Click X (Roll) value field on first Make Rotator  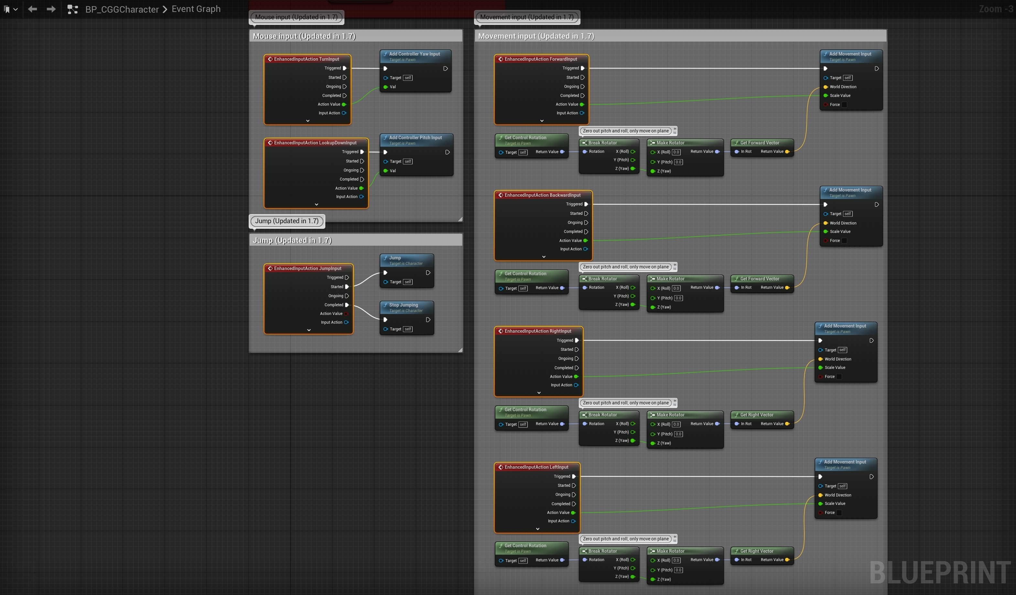(676, 152)
